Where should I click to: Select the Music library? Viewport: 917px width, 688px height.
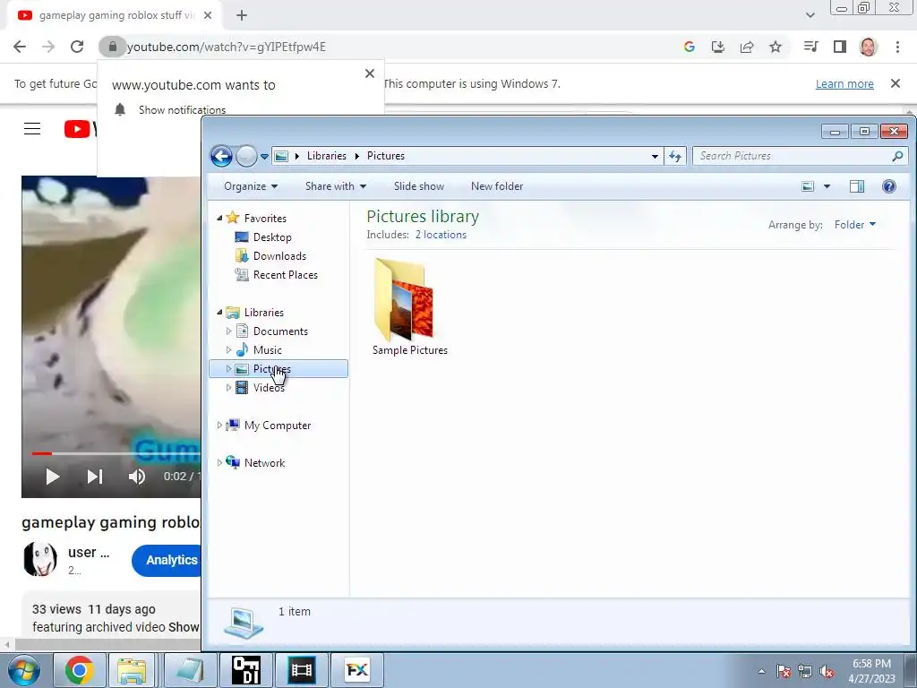pos(267,350)
